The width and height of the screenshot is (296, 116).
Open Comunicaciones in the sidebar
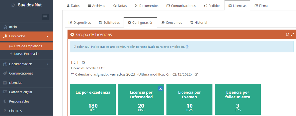26,73
